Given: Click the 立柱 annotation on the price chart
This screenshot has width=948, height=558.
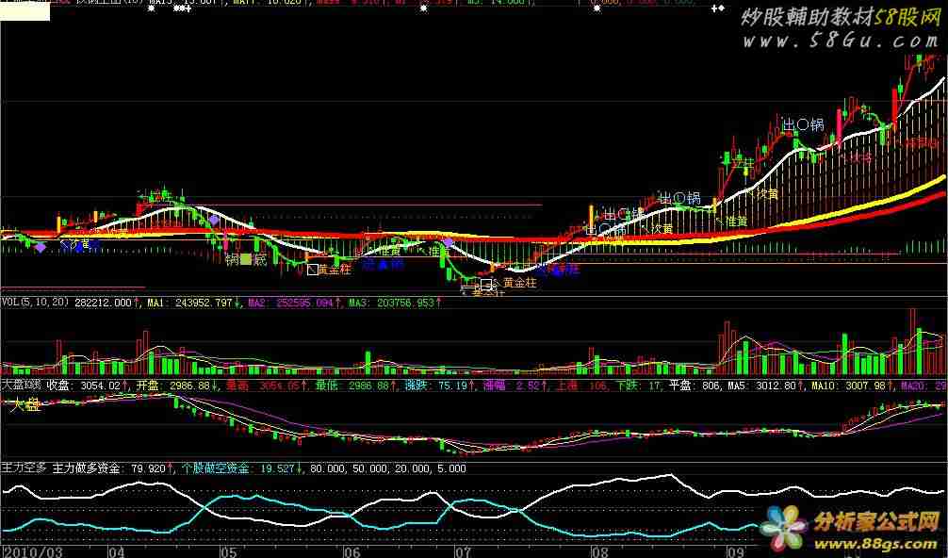Looking at the screenshot, I should pyautogui.click(x=743, y=163).
